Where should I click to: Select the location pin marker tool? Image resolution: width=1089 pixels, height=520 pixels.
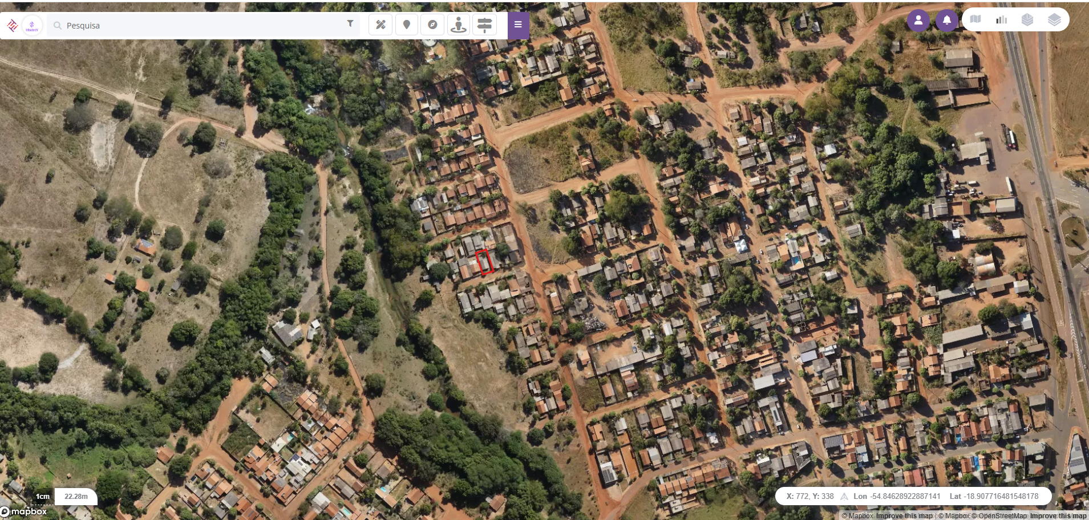tap(407, 25)
